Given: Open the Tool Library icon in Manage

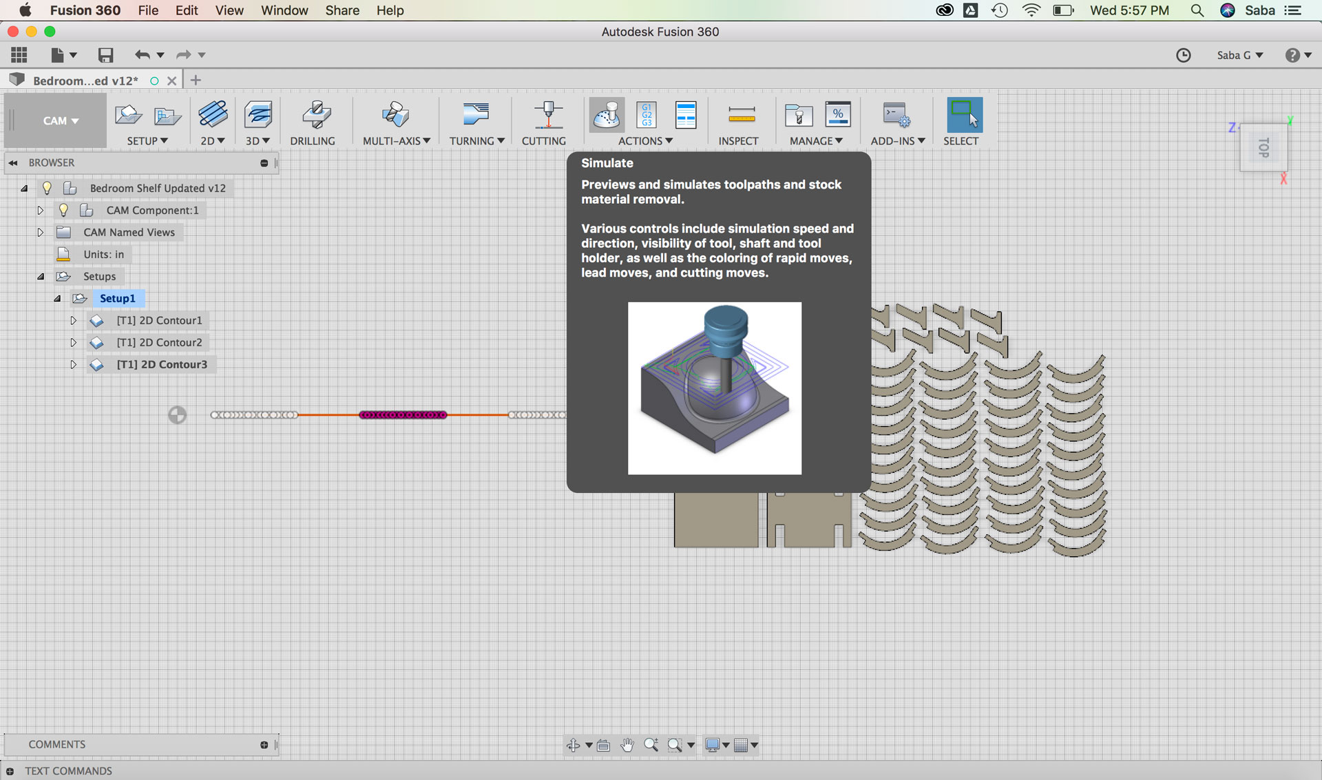Looking at the screenshot, I should [x=799, y=115].
